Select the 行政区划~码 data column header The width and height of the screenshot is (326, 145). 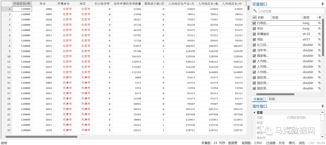[x=22, y=4]
